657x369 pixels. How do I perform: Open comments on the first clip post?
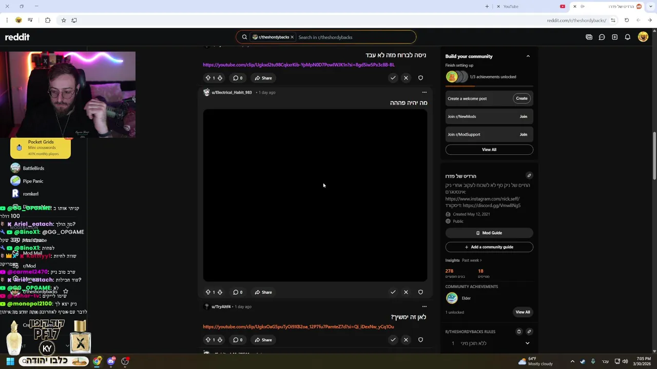point(238,78)
